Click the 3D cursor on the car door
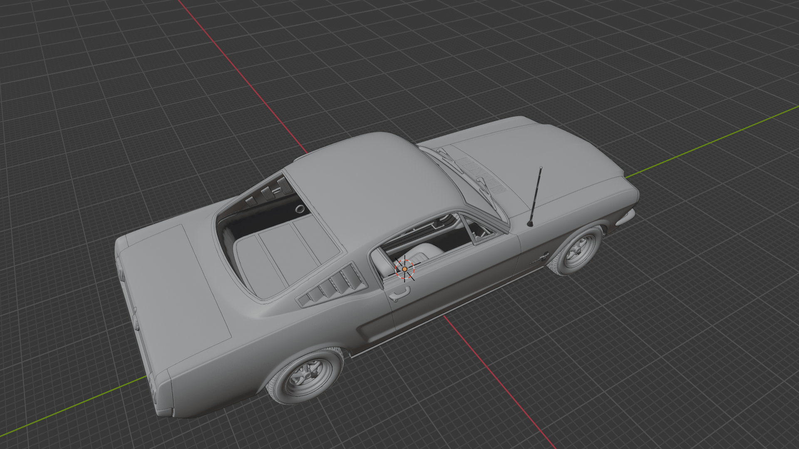 [x=404, y=269]
